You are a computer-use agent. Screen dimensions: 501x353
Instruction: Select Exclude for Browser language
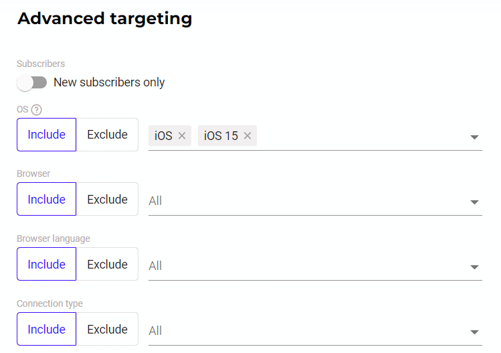pos(107,265)
